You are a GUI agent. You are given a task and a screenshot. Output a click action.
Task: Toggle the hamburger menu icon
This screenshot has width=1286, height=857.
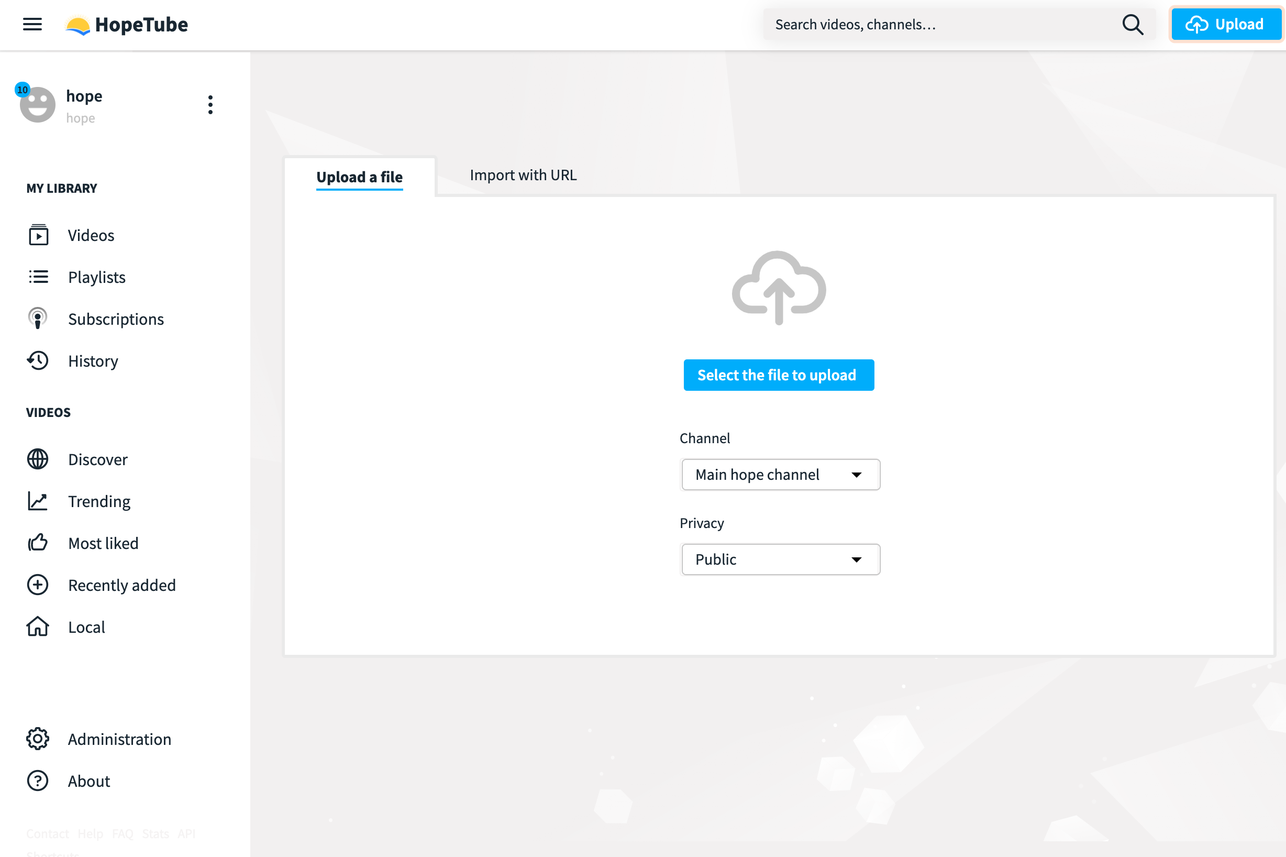32,24
